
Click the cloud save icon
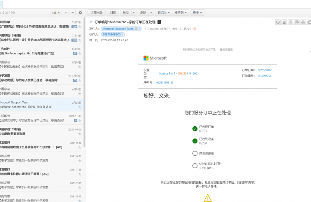pyautogui.click(x=284, y=23)
